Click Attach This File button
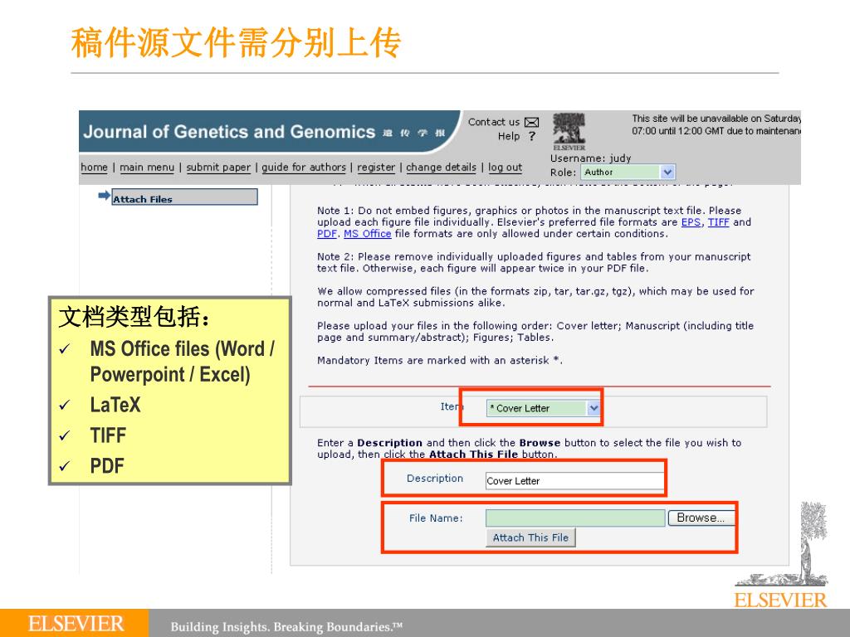Image resolution: width=850 pixels, height=637 pixels. pos(530,537)
